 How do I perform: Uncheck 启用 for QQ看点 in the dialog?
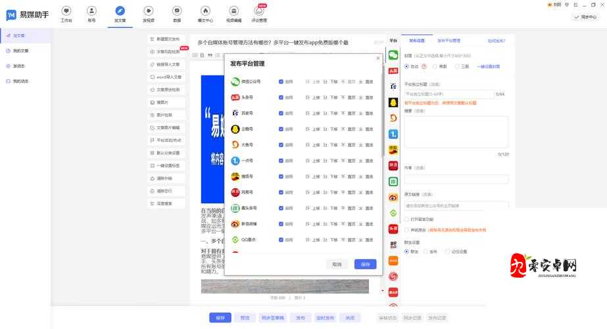click(281, 240)
